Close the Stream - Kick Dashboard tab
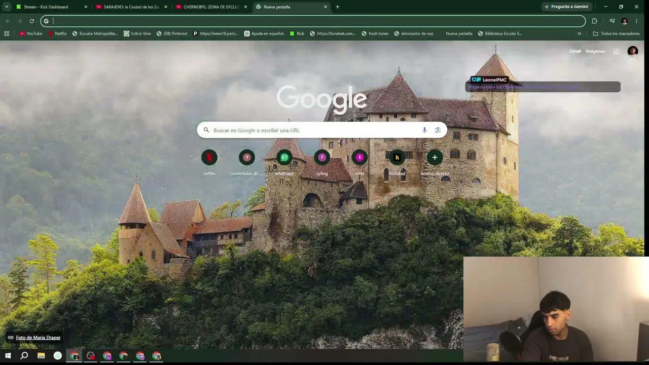The image size is (649, 365). 86,7
